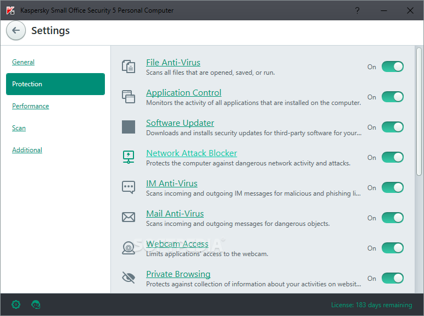The height and width of the screenshot is (316, 424).
Task: Disable the Private Browsing toggle
Action: (393, 278)
